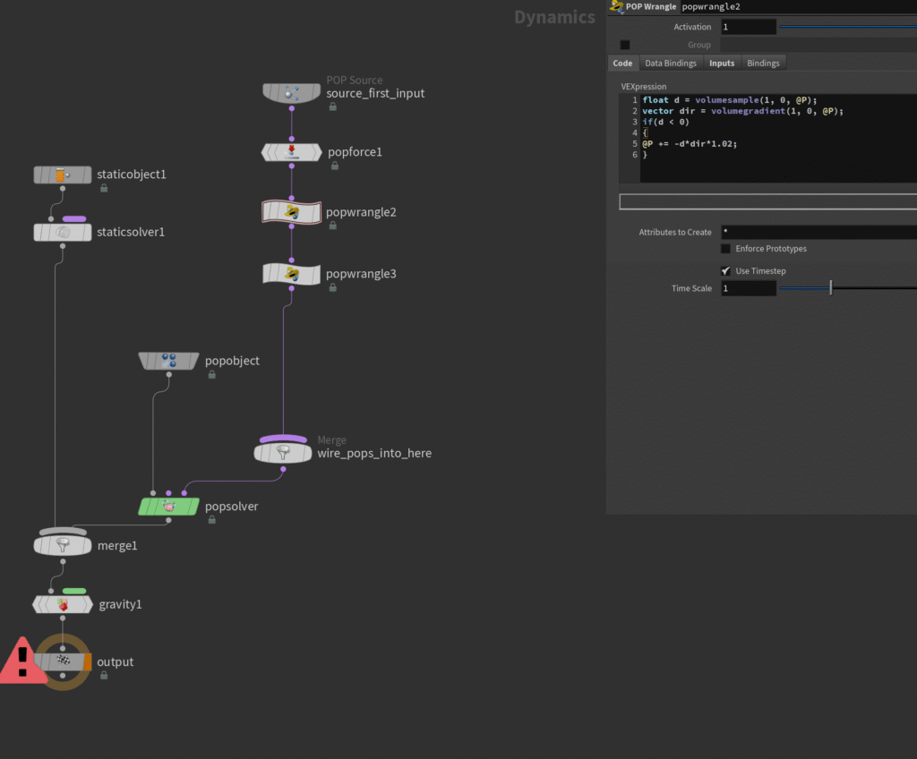
Task: Click the popobject node icon
Action: [x=168, y=361]
